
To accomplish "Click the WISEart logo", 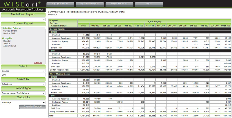I will [x=22, y=4].
